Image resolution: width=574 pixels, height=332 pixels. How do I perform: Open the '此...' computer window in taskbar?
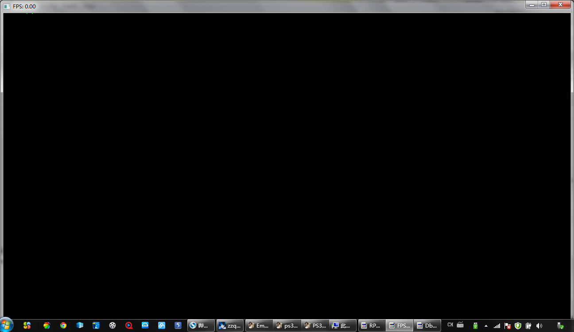[343, 325]
